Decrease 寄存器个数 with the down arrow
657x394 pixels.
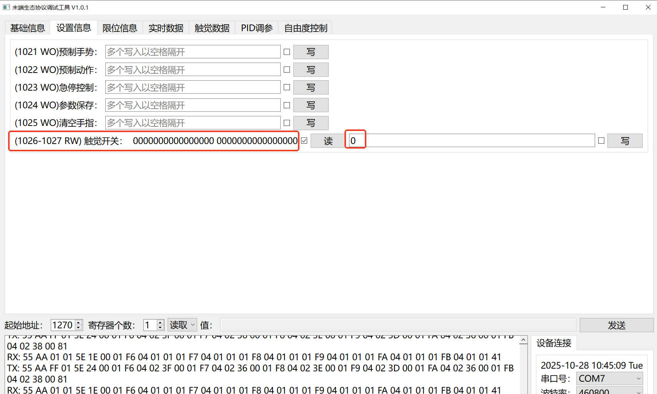160,328
